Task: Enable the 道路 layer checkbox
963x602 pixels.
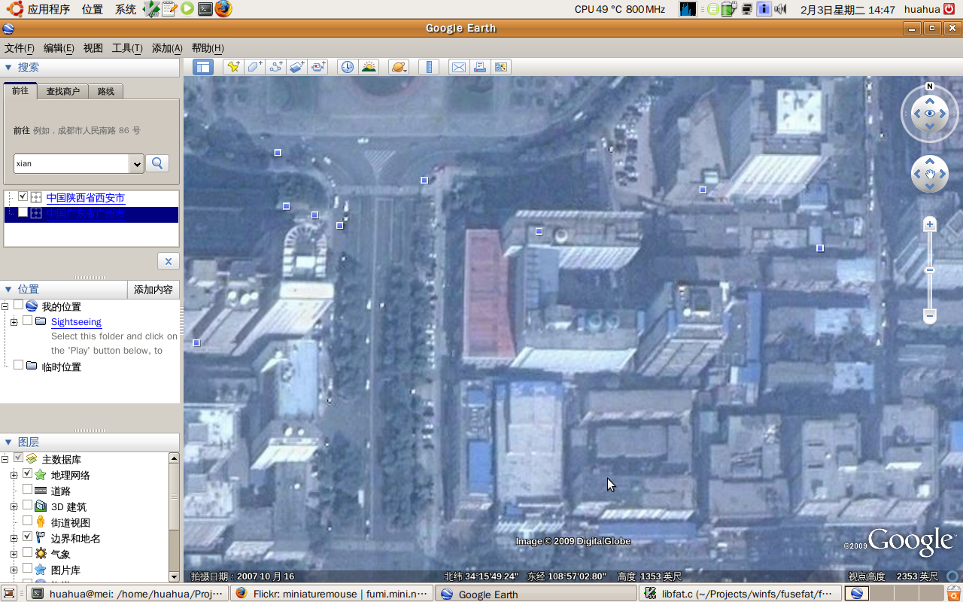Action: [28, 490]
